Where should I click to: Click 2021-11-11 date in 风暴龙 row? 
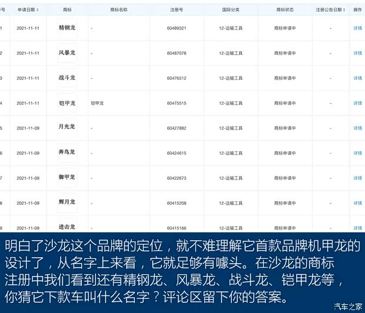28,53
